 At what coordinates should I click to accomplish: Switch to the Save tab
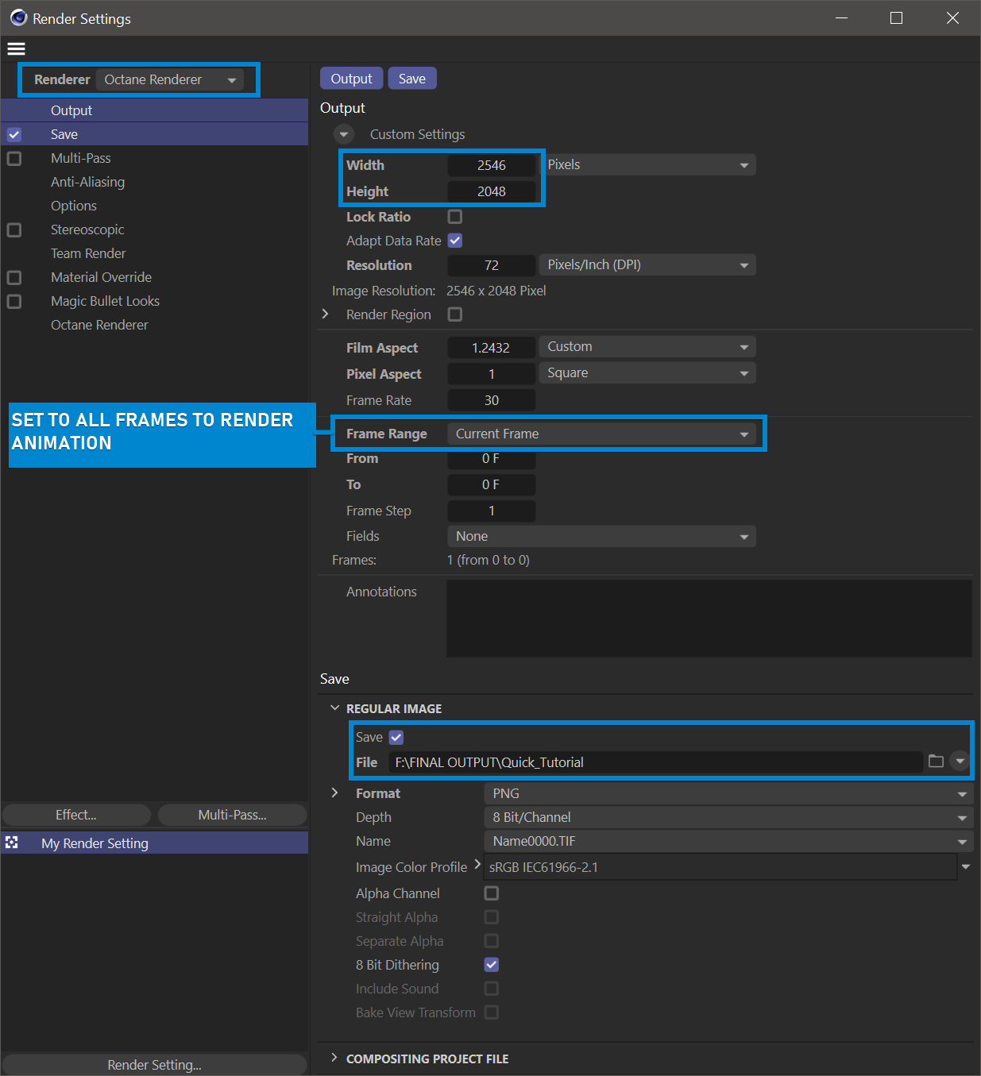[x=411, y=79]
